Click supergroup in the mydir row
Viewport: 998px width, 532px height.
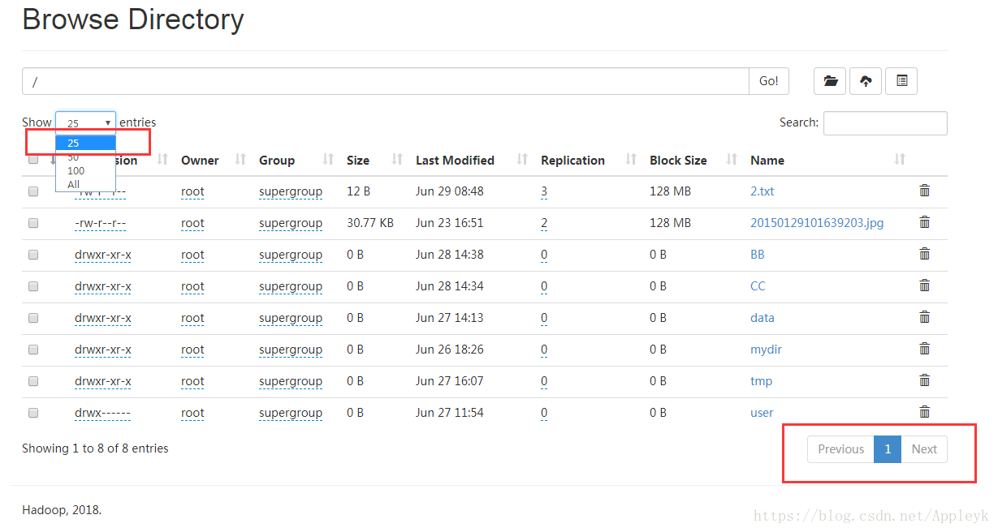point(291,350)
